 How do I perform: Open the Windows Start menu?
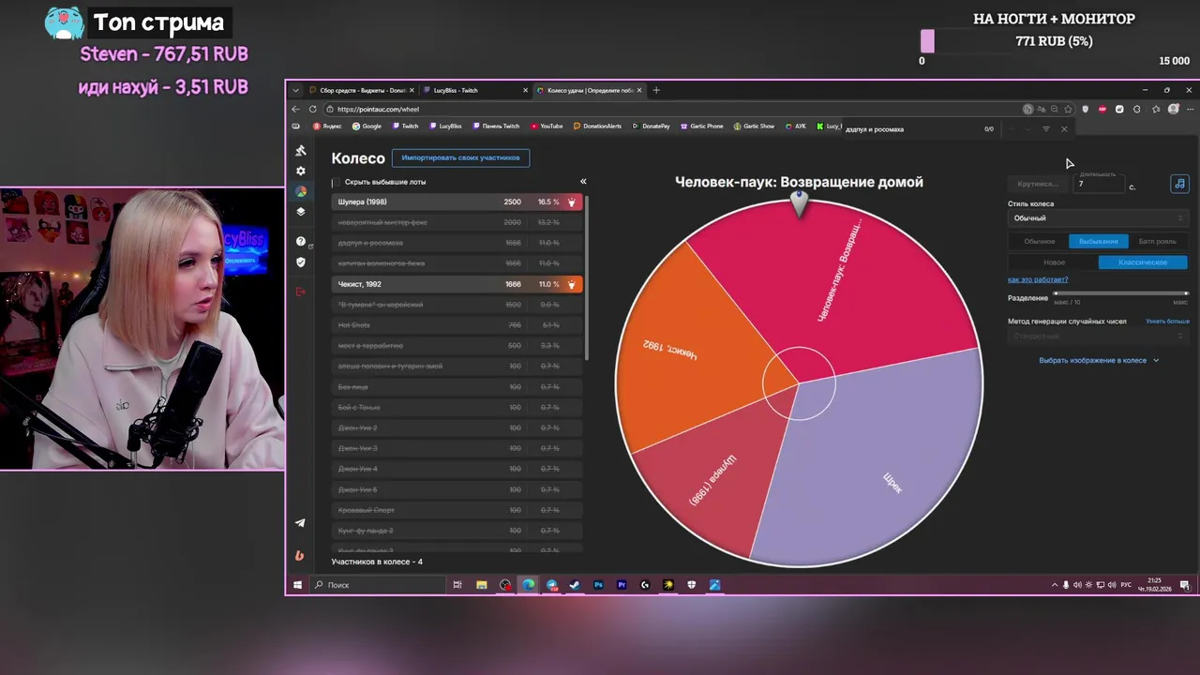click(297, 585)
